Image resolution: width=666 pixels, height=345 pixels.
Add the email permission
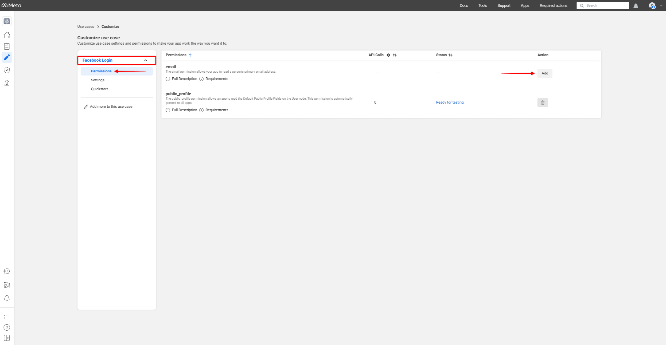tap(544, 73)
